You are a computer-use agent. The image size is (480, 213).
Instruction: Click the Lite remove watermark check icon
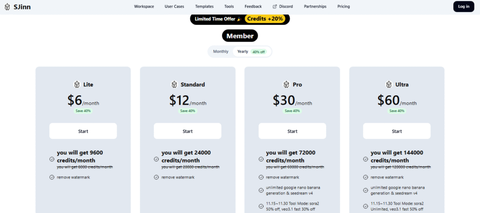(x=52, y=177)
